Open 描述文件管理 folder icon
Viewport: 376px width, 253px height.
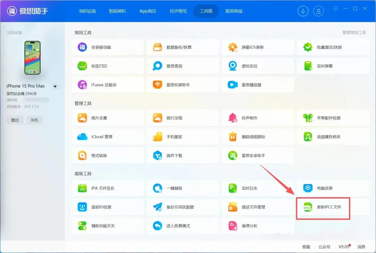point(233,207)
